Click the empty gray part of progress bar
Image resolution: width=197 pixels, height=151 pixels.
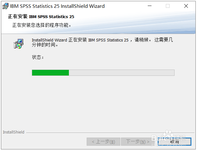[122, 73]
